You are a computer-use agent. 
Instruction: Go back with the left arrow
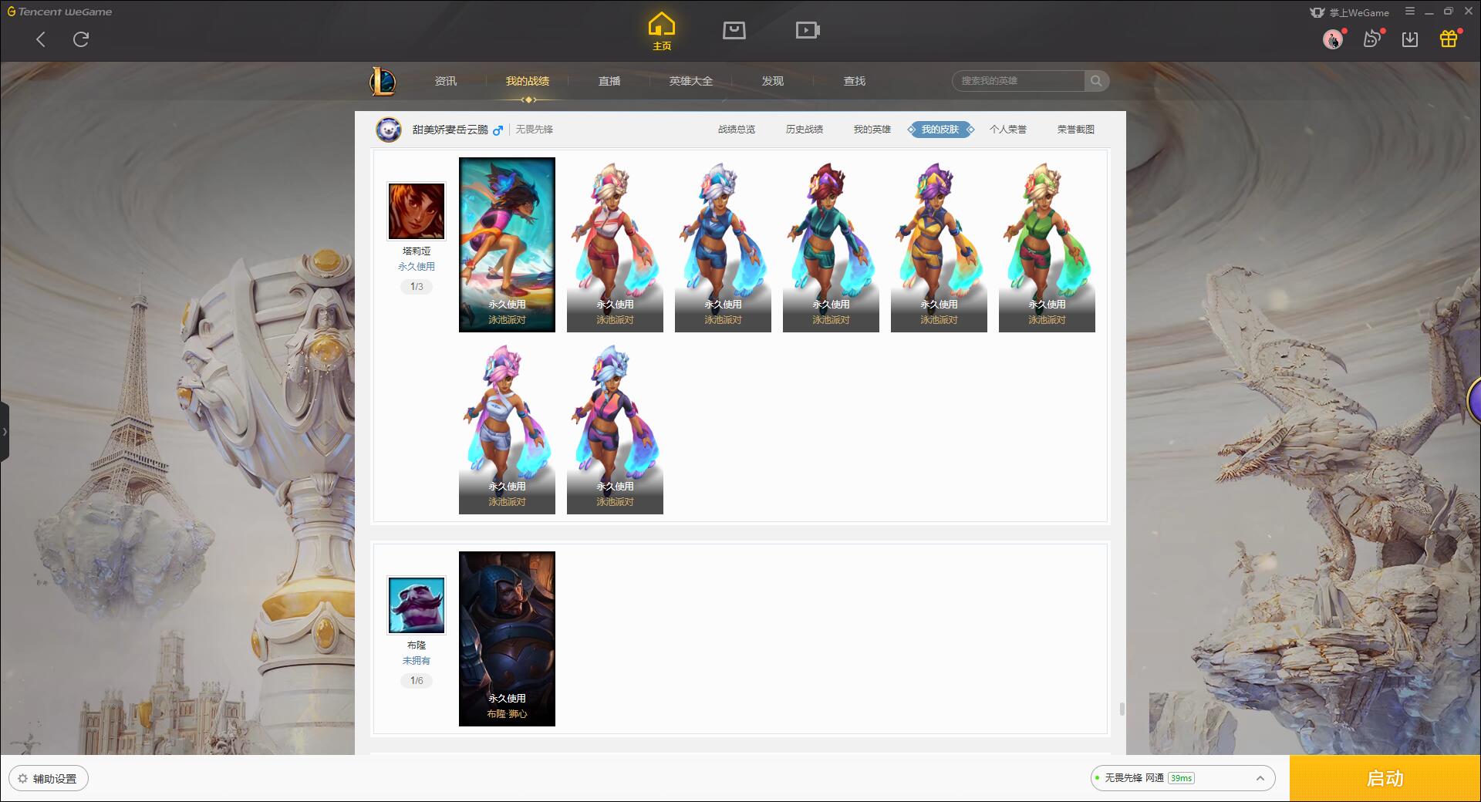(x=41, y=39)
